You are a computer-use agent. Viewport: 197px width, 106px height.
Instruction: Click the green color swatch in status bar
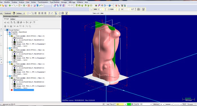point(129,104)
